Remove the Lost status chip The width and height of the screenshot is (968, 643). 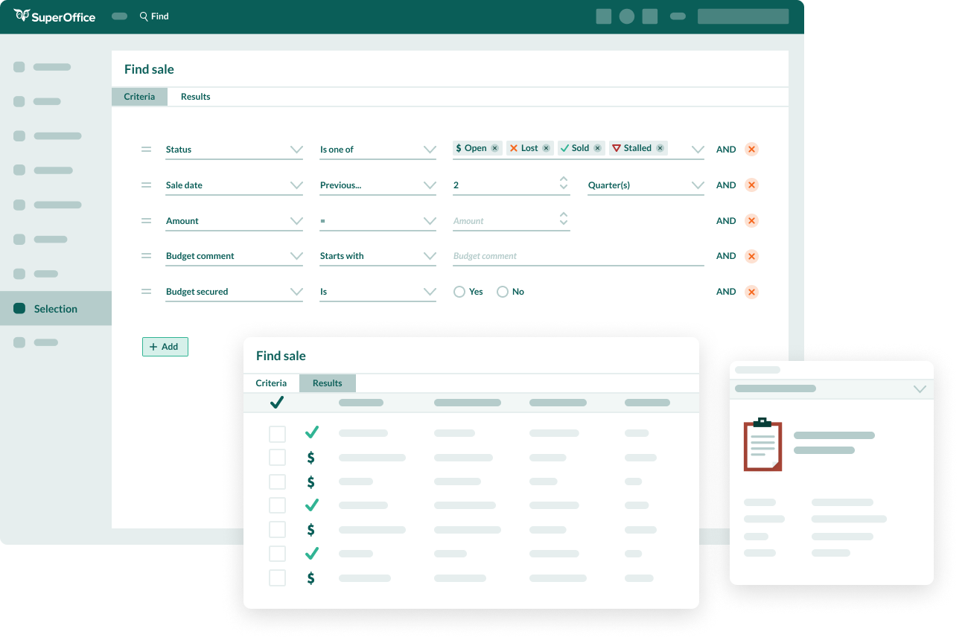546,148
